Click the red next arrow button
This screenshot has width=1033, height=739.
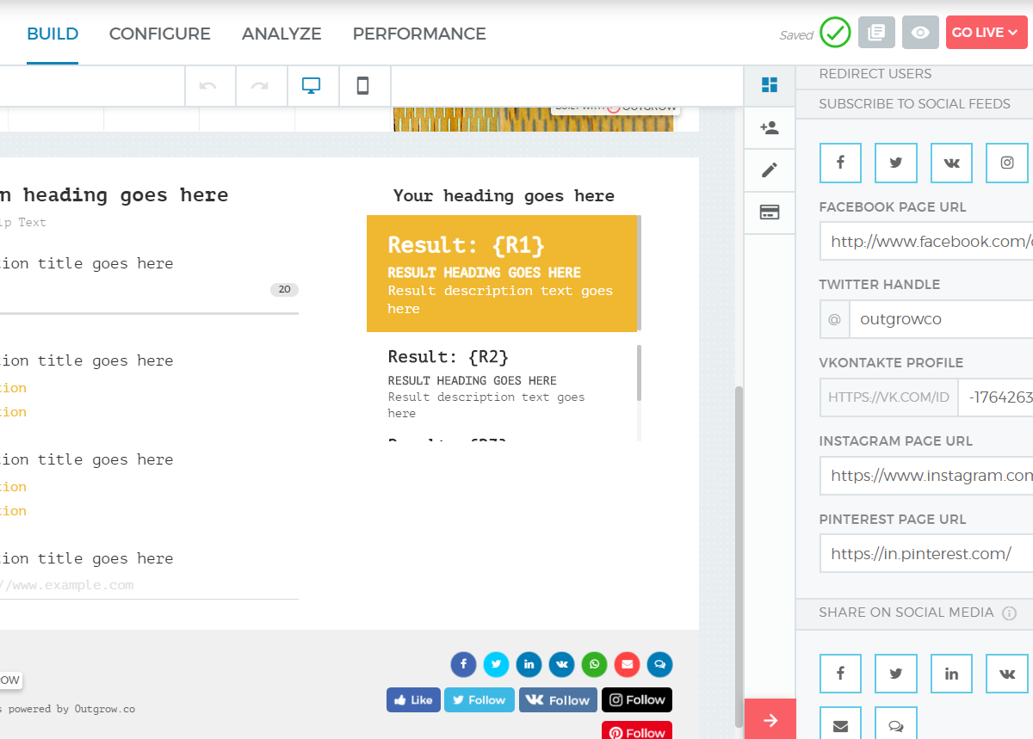point(770,719)
